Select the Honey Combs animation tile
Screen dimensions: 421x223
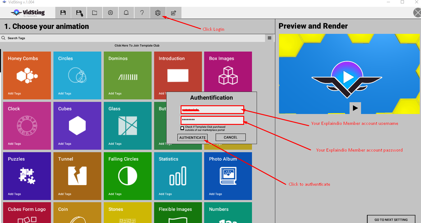27,75
